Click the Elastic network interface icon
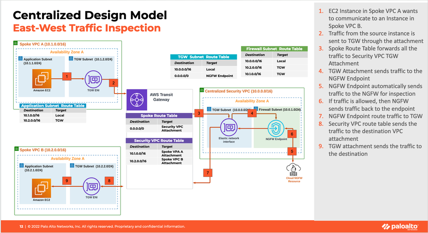The height and width of the screenshot is (233, 428). click(x=229, y=127)
